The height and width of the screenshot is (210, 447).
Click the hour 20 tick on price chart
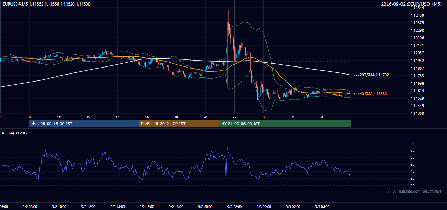205,117
